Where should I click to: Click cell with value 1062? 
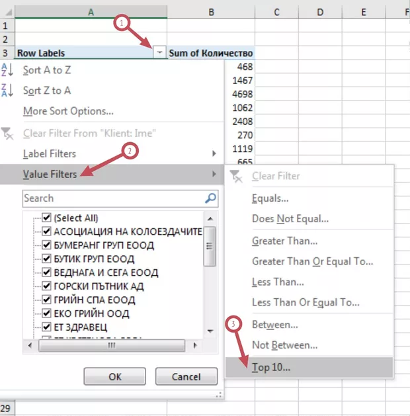point(240,108)
